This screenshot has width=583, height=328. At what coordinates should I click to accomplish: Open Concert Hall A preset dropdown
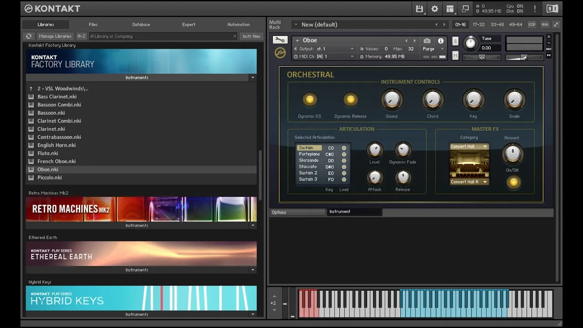(469, 182)
